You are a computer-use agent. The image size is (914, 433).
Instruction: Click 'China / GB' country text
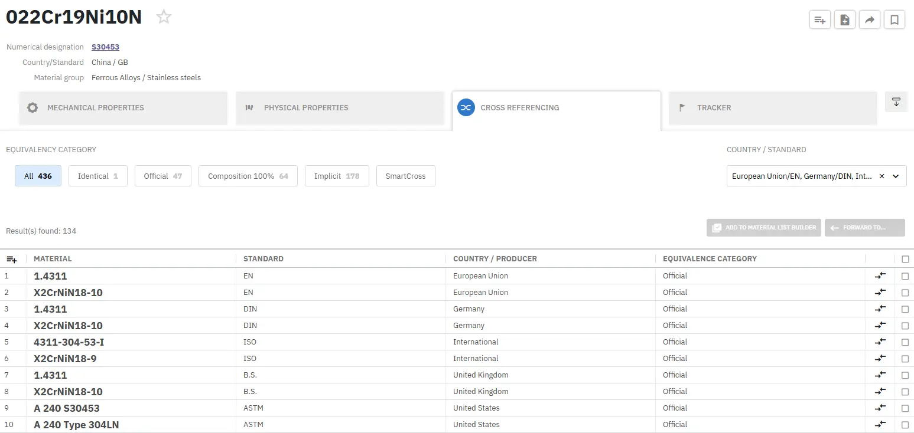click(x=110, y=63)
